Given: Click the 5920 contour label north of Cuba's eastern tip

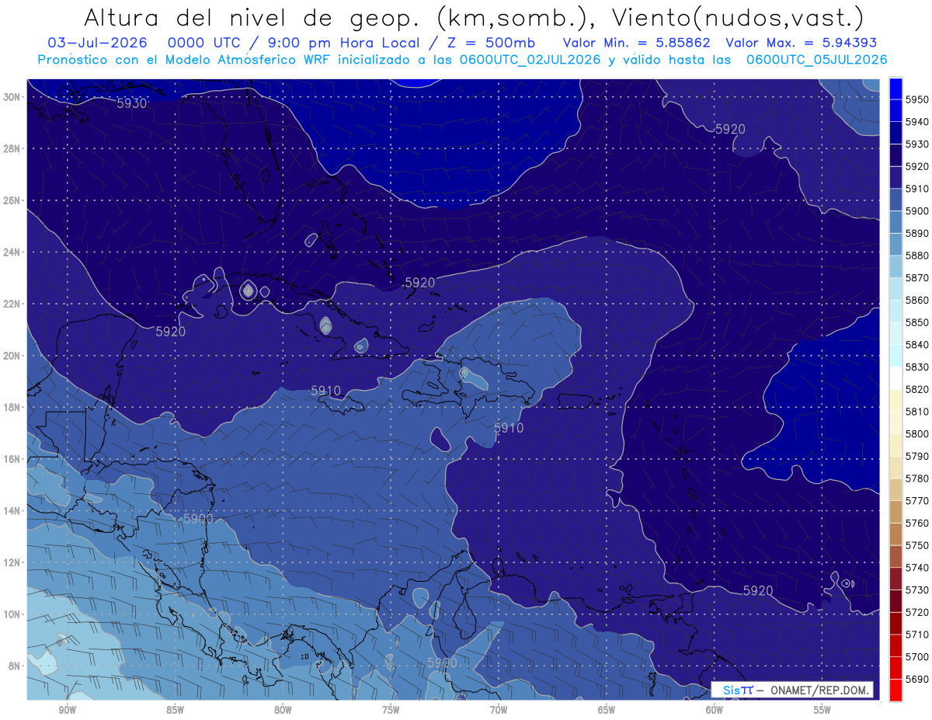Looking at the screenshot, I should (x=420, y=283).
